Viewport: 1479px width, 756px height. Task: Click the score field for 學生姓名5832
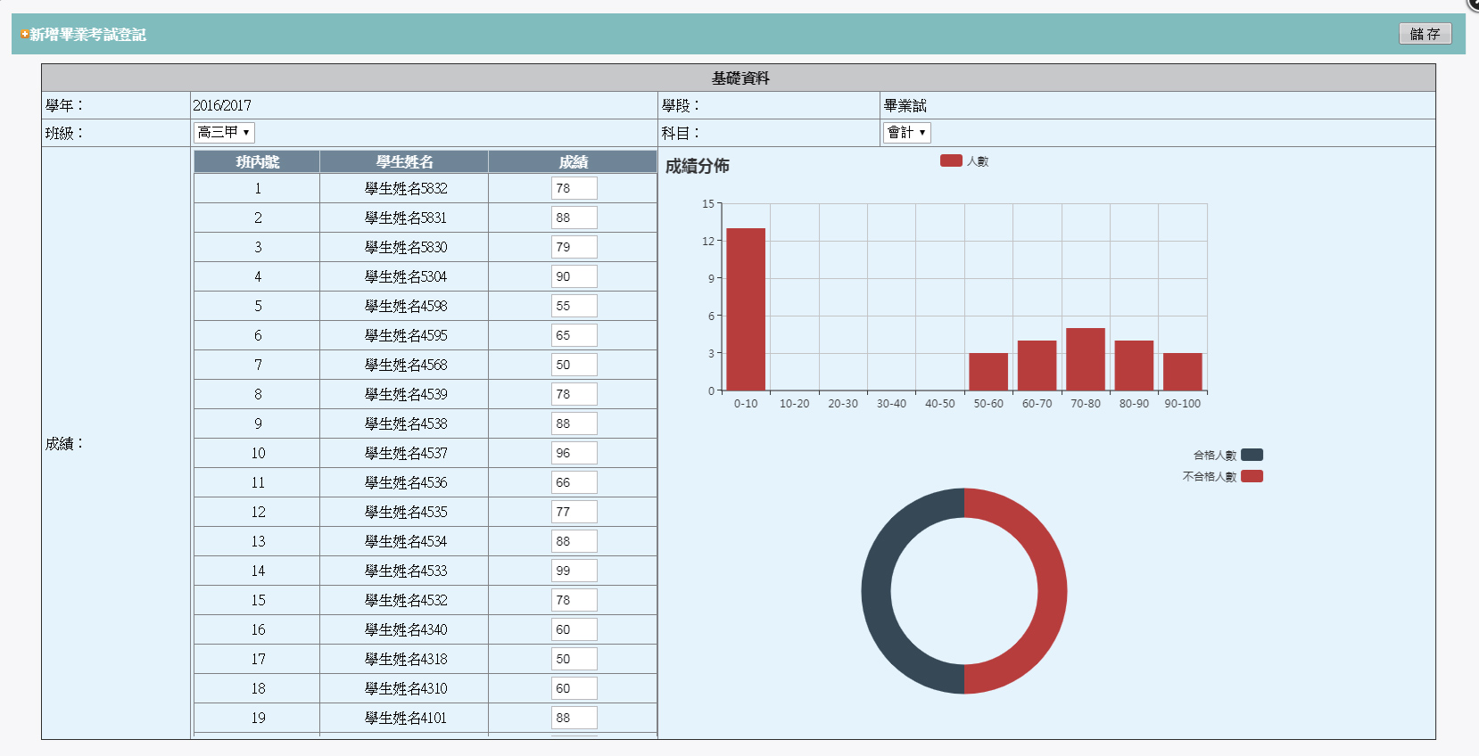pos(574,188)
